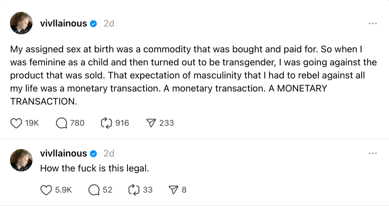Open more options menu for second post
389x206 pixels.
click(x=372, y=153)
